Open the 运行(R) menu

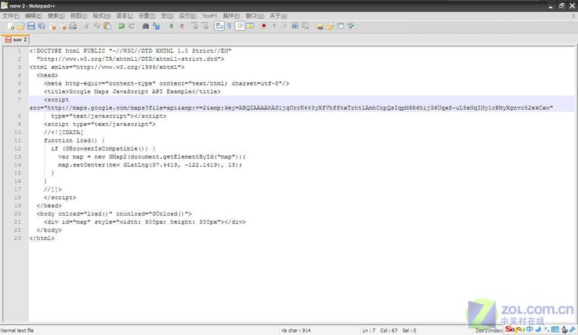tap(187, 16)
